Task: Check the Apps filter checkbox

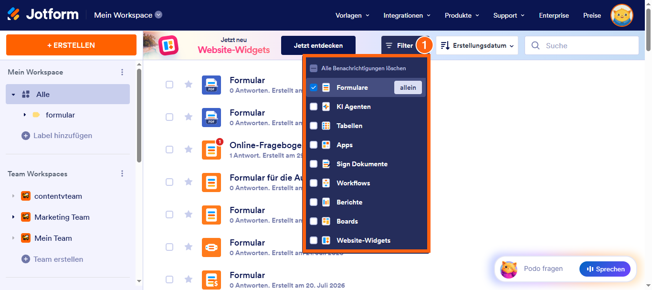Action: pyautogui.click(x=314, y=145)
